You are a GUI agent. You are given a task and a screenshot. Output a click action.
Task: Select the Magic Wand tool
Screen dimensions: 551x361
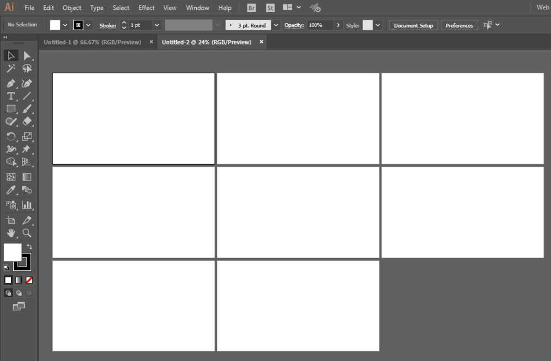point(10,69)
